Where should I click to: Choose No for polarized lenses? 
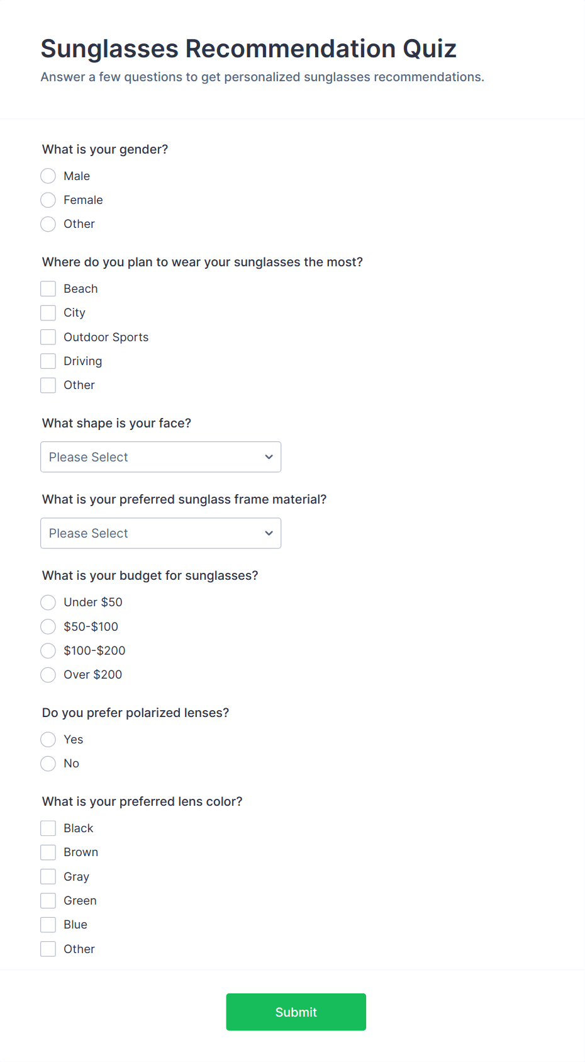(x=48, y=763)
